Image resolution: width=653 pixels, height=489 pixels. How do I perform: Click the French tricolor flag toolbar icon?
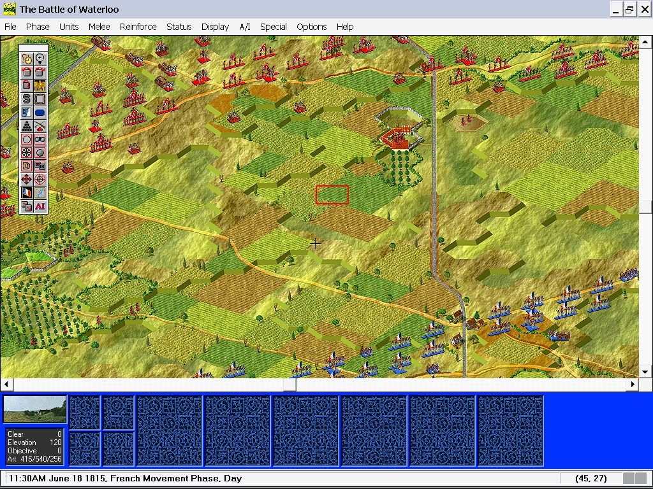27,192
